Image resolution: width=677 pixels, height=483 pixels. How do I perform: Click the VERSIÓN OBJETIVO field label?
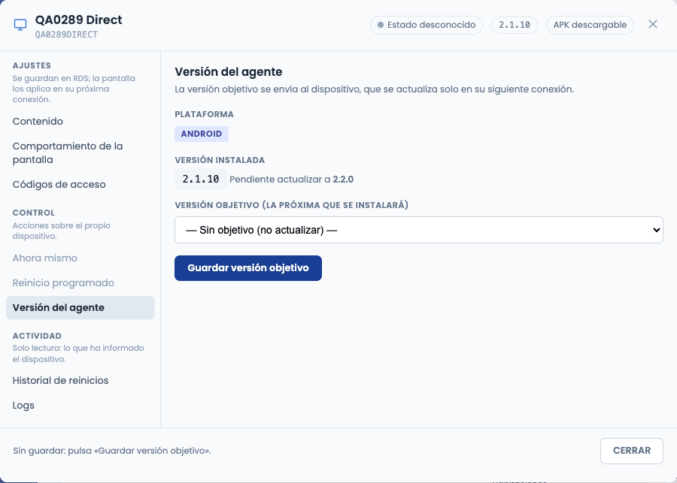tap(291, 205)
